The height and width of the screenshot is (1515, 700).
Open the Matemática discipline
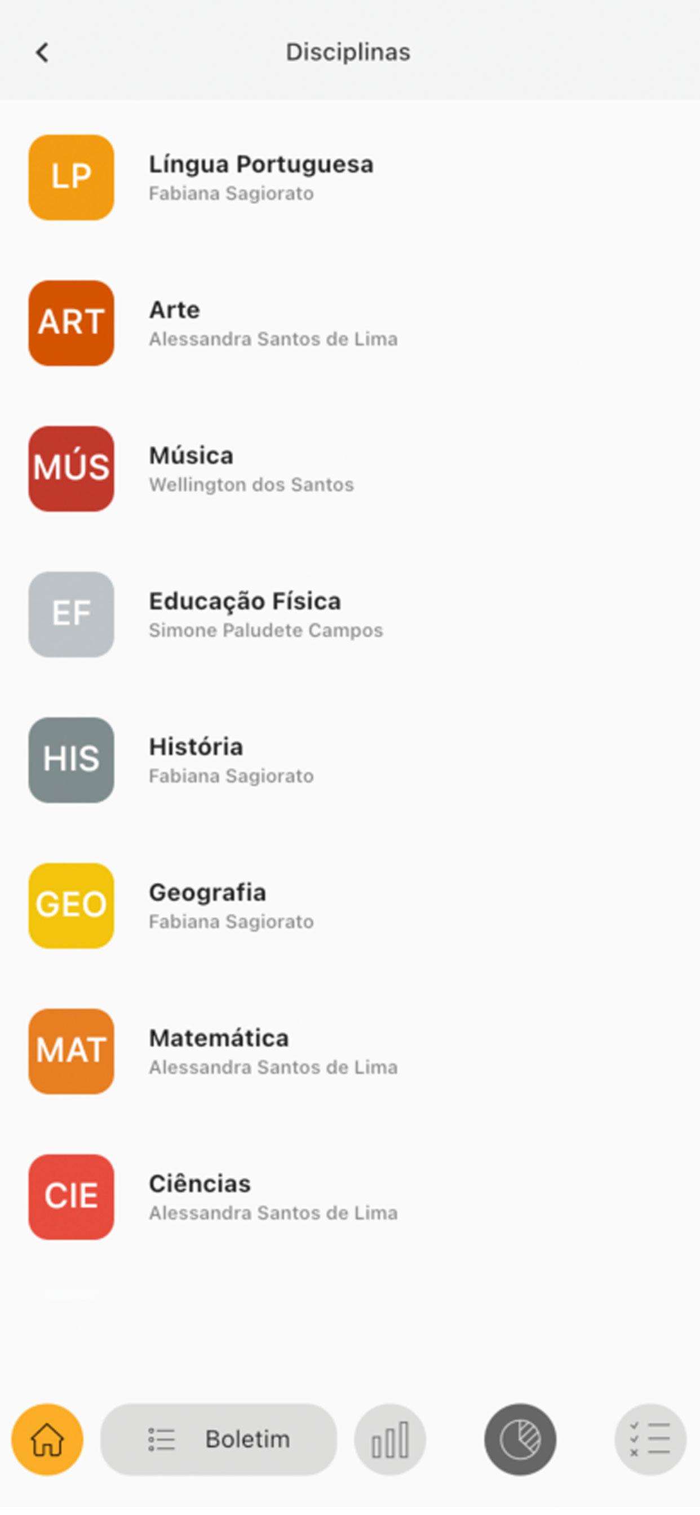pos(350,1051)
